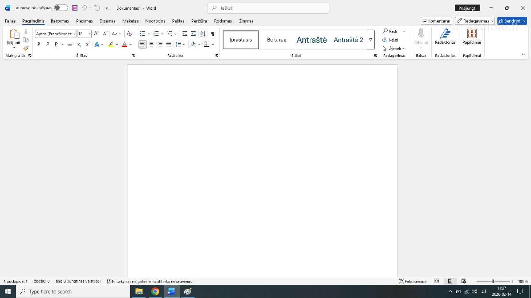Toggle paragraph marks (¶) display

pos(212,34)
